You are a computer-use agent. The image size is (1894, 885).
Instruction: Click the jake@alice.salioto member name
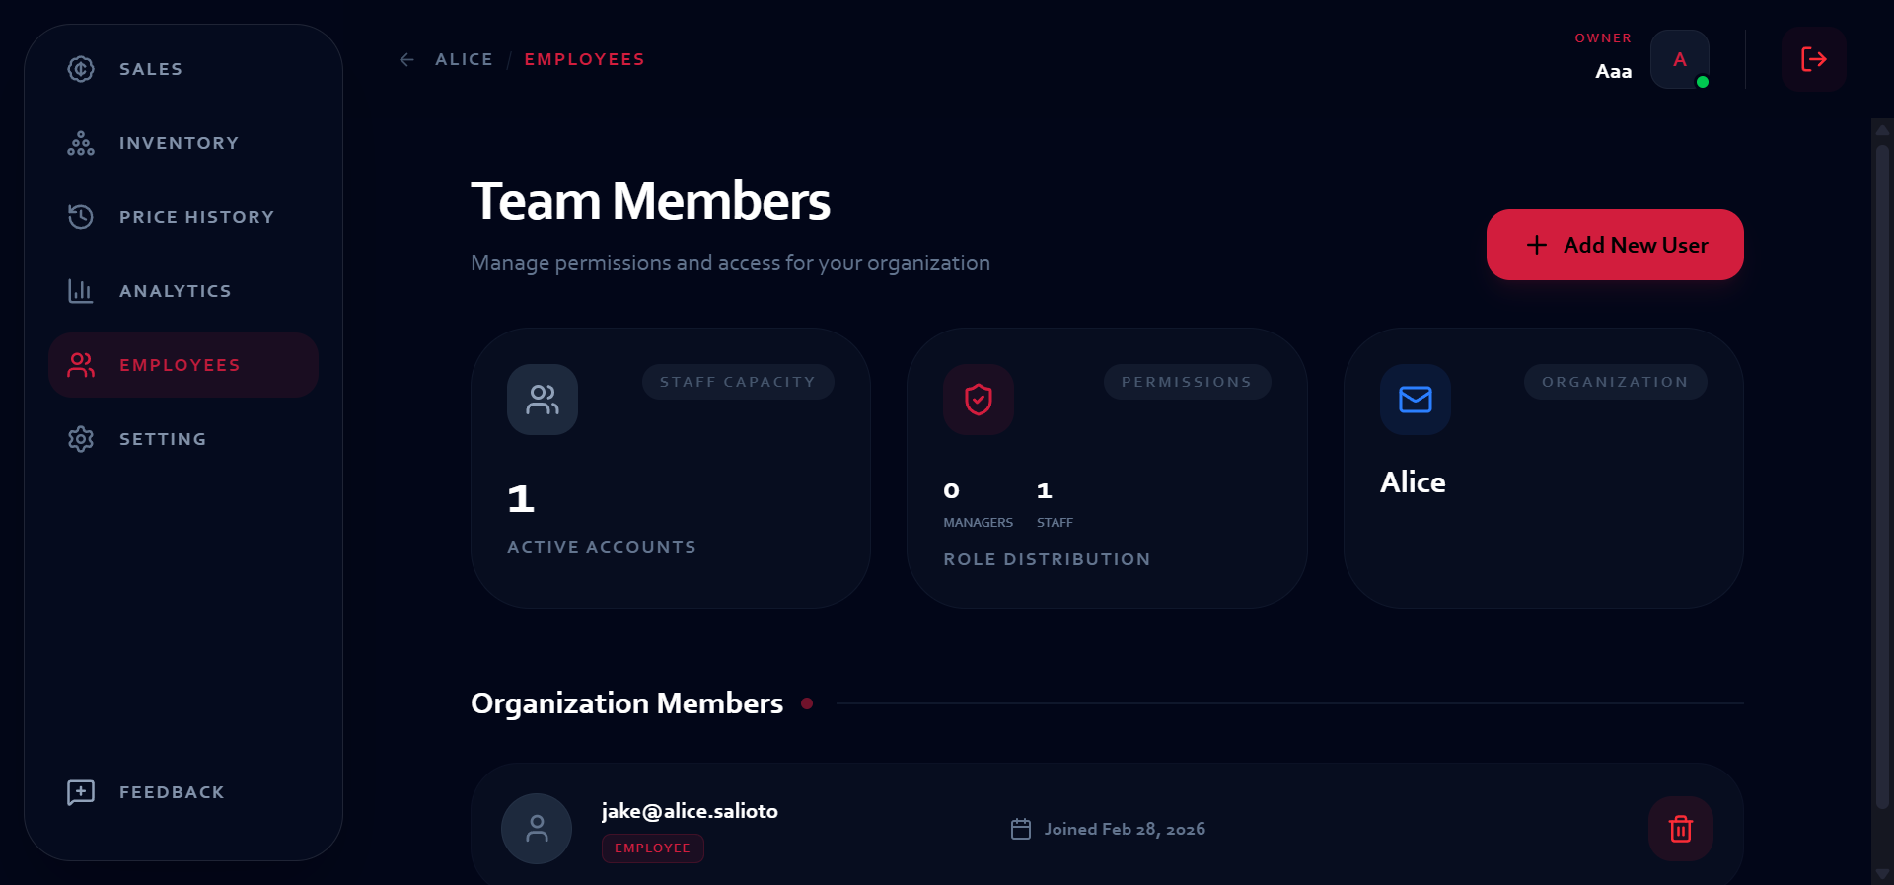[690, 811]
